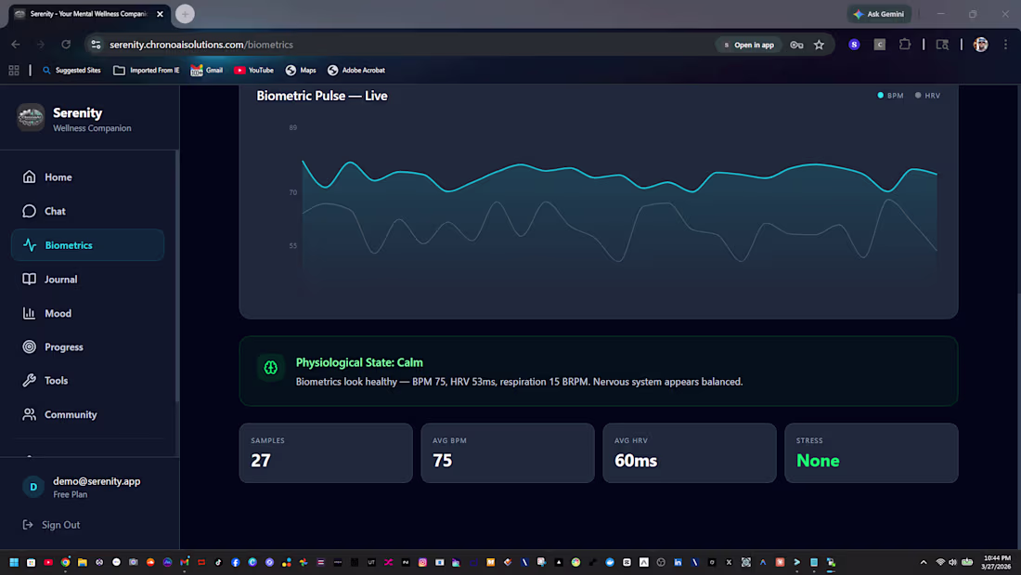This screenshot has width=1021, height=575.
Task: Click the AVG HRV 60ms card
Action: coord(690,453)
